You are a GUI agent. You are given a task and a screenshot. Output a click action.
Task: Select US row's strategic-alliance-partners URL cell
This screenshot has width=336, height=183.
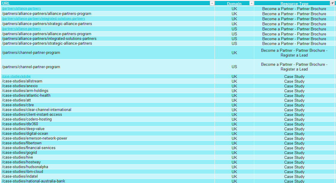coord(108,43)
